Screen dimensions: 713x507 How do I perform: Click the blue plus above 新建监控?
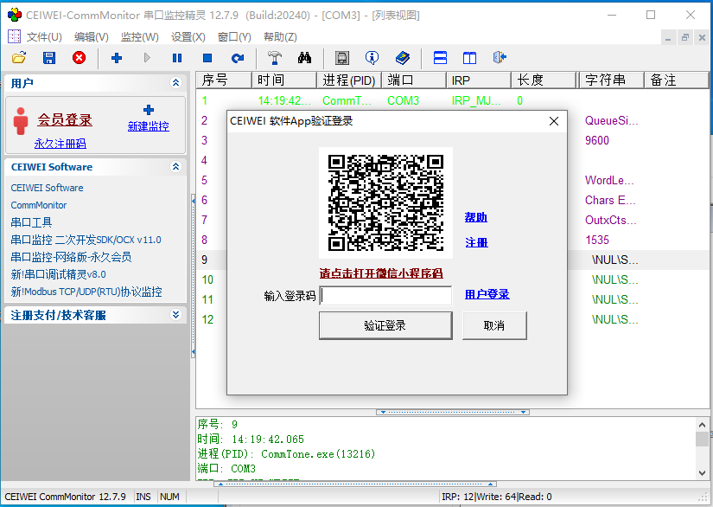coord(149,110)
